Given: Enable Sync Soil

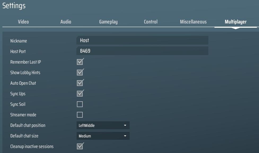Looking at the screenshot, I should pos(80,104).
